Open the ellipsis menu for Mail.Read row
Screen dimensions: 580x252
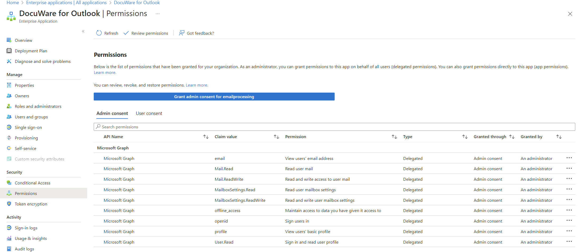click(x=569, y=168)
